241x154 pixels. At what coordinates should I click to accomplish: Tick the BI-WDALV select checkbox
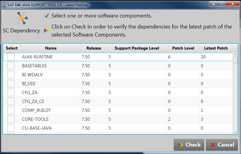click(11, 74)
